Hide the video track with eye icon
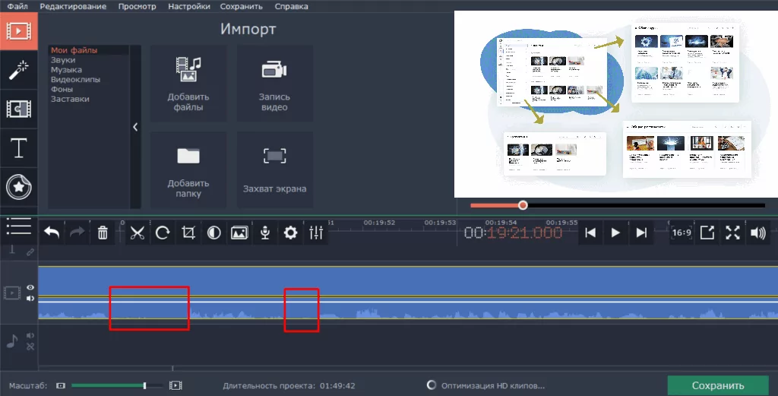 (x=30, y=287)
